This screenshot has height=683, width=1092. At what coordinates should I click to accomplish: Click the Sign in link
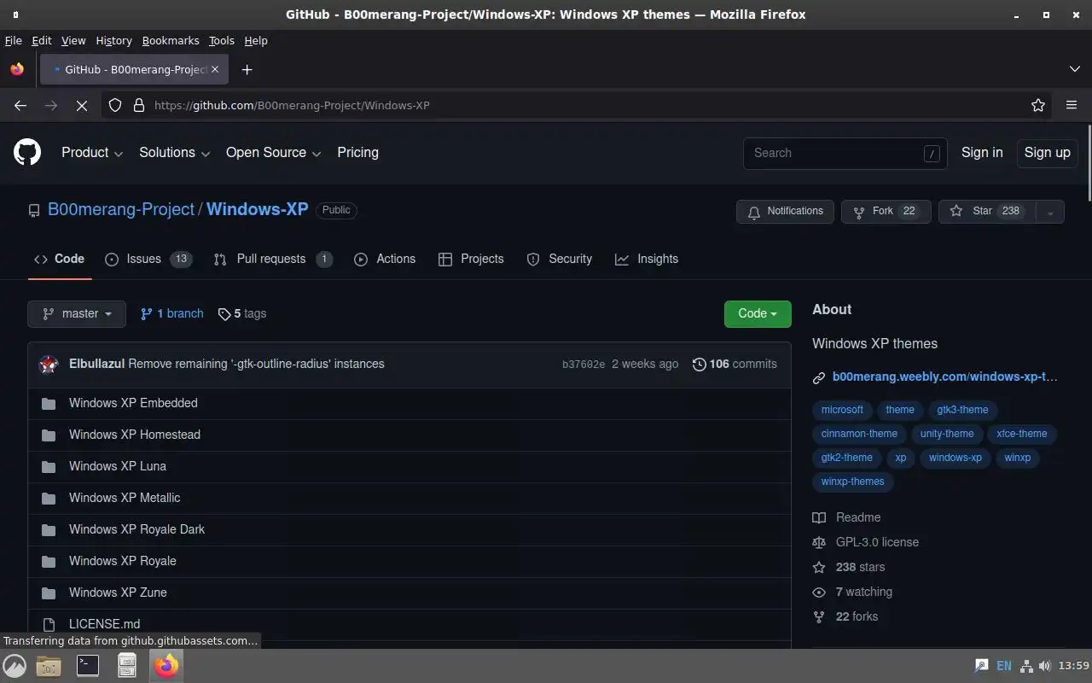point(982,153)
